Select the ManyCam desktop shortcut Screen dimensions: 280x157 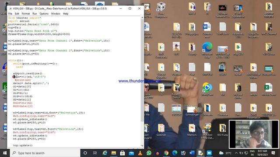207,89
